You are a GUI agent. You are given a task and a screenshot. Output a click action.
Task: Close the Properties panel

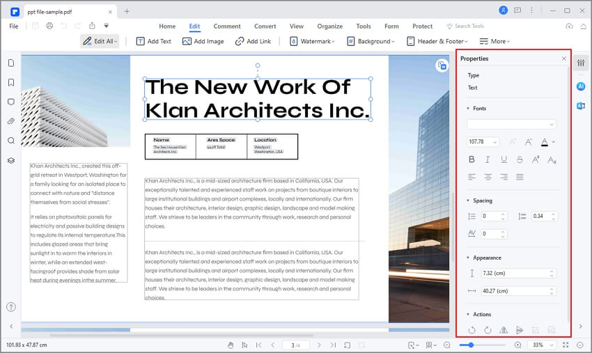[x=563, y=58]
